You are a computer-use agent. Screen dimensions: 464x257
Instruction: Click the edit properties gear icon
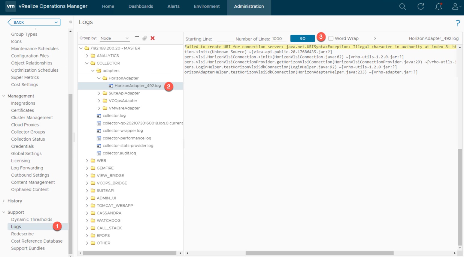[x=145, y=38]
